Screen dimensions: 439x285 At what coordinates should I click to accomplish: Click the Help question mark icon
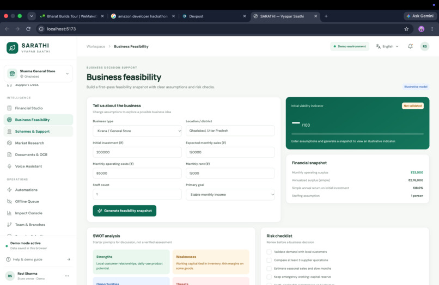coord(8,259)
